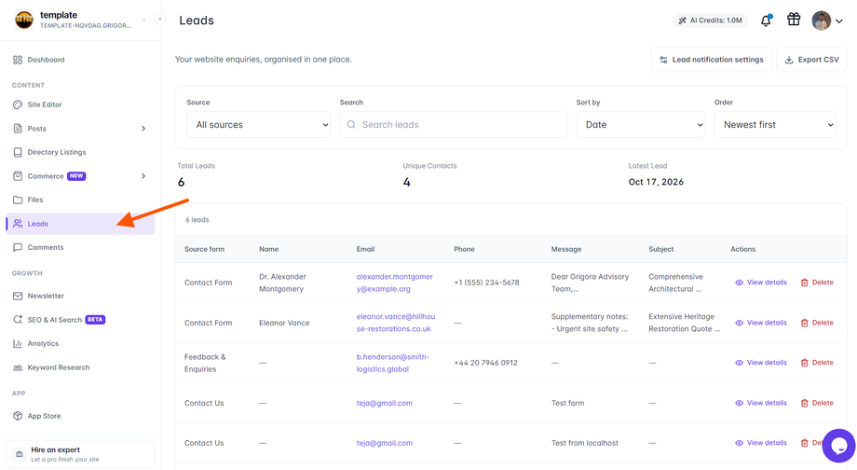Open the notifications bell icon
Screen dimensions: 857x470
(x=766, y=21)
